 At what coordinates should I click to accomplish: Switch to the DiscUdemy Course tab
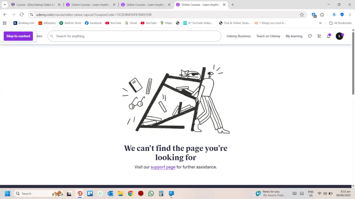click(x=35, y=5)
